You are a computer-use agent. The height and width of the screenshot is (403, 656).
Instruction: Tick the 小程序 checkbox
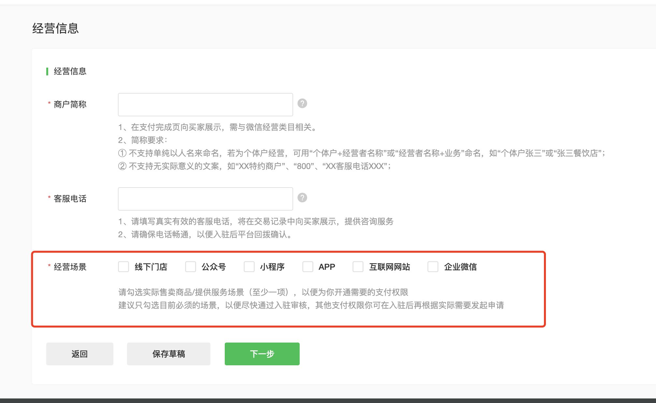tap(249, 267)
